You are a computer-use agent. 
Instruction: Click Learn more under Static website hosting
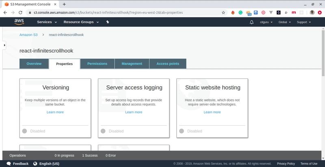tap(212, 112)
